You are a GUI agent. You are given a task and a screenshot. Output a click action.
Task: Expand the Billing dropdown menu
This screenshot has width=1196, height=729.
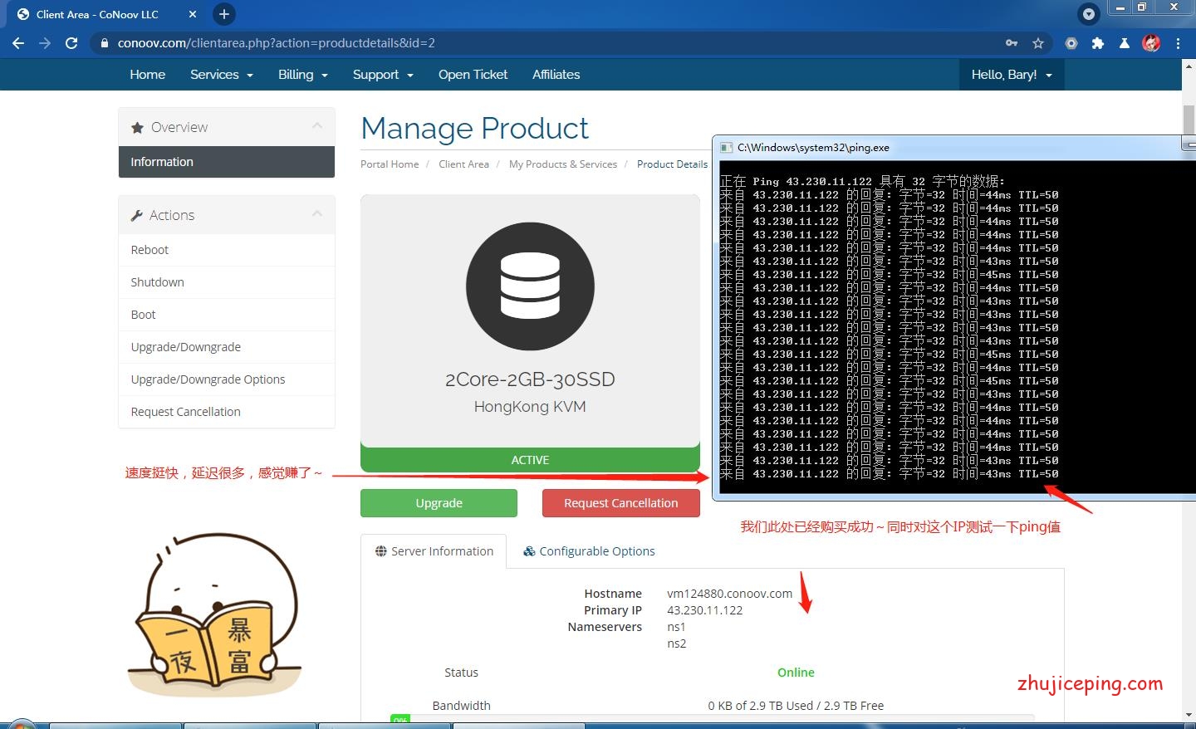point(302,75)
